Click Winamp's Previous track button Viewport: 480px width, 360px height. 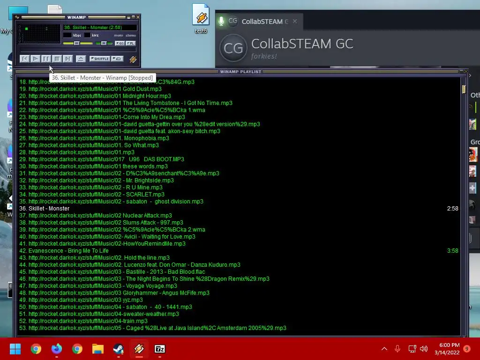[x=24, y=59]
